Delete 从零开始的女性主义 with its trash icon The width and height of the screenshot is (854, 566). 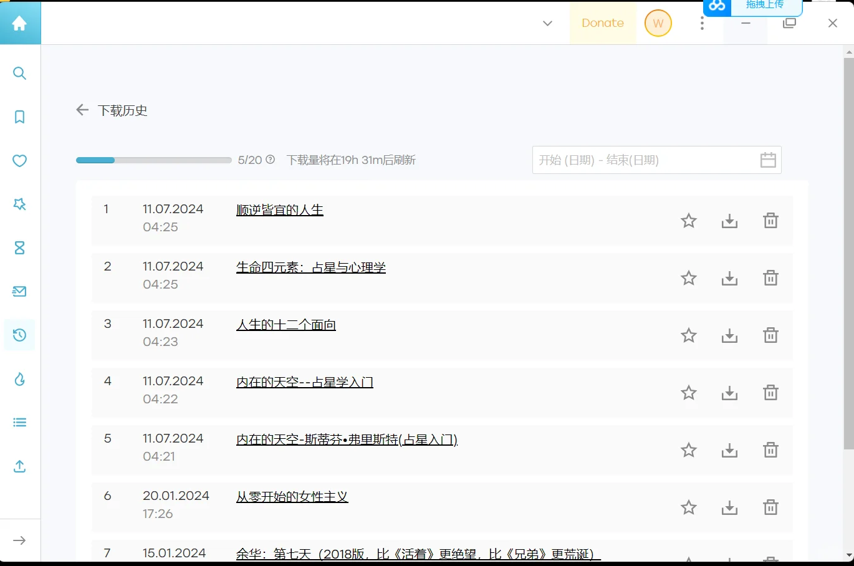click(770, 507)
